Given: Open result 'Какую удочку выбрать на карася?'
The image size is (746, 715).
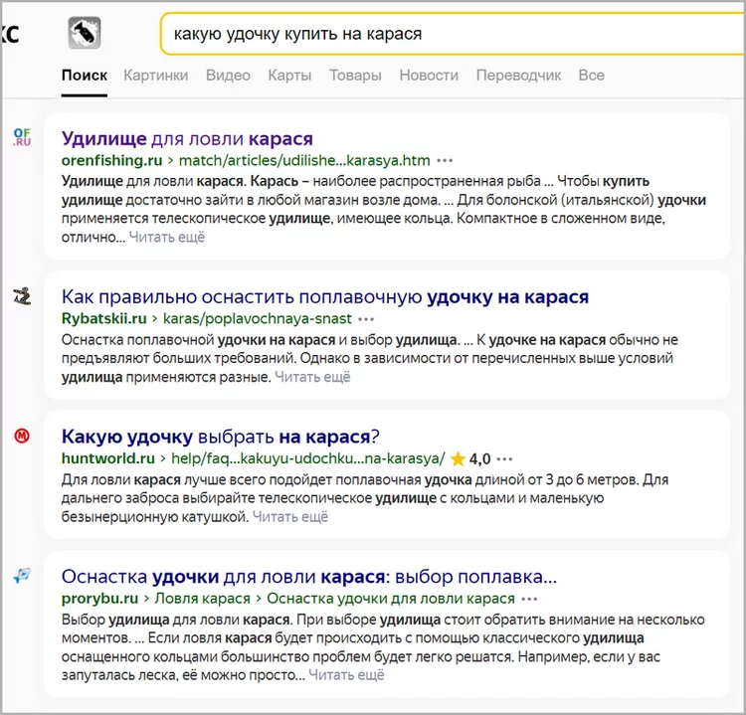Looking at the screenshot, I should pos(221,437).
